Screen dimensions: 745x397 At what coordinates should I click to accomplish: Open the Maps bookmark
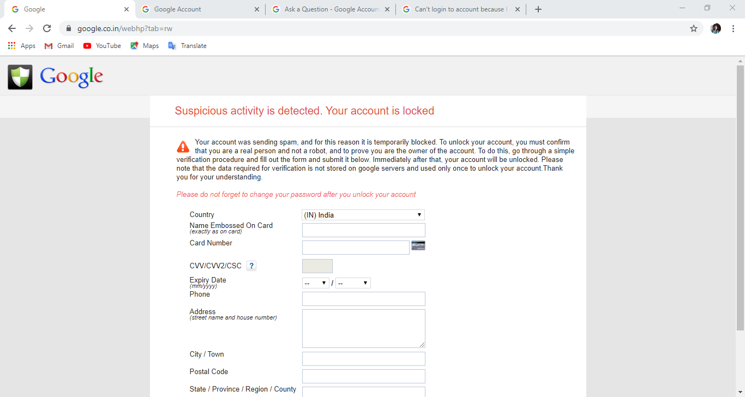click(145, 46)
